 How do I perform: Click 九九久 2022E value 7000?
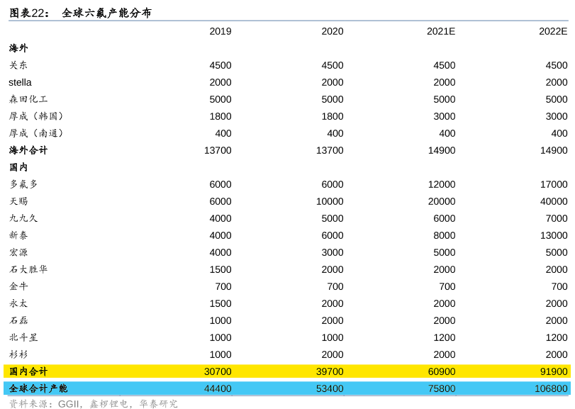(557, 218)
